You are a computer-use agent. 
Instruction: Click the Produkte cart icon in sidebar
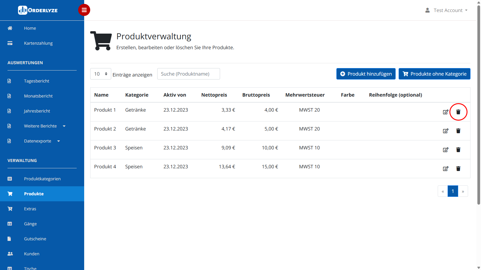tap(10, 194)
